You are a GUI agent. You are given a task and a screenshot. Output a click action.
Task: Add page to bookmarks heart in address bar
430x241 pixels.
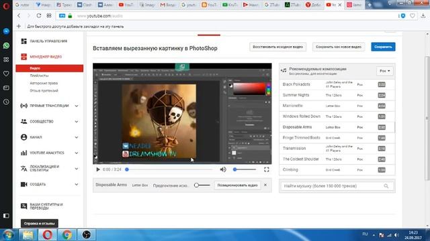coord(412,16)
